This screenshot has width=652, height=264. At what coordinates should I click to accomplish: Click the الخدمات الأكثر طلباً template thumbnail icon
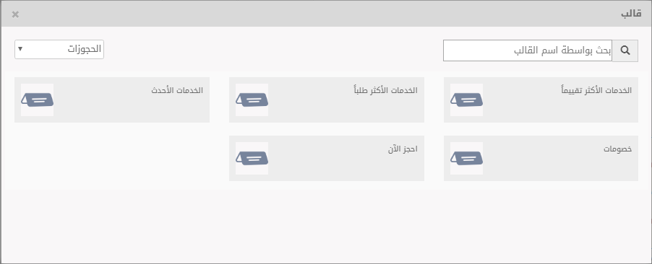pos(252,100)
